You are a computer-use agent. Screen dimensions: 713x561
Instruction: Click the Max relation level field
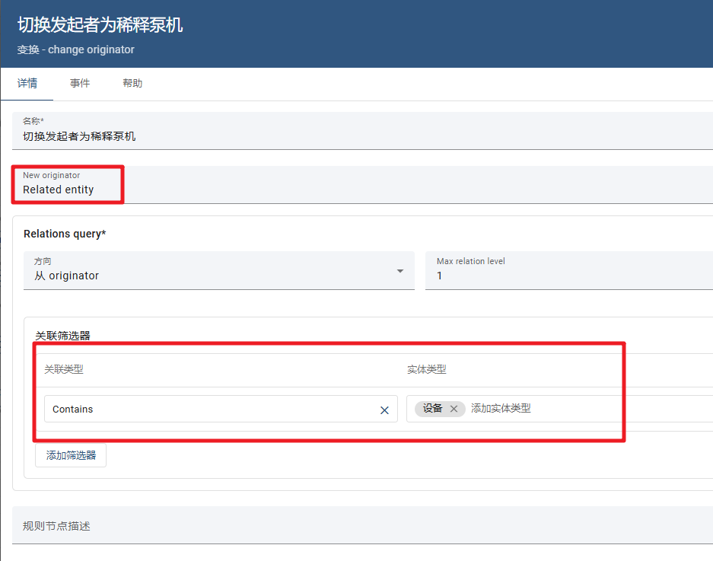pyautogui.click(x=569, y=270)
